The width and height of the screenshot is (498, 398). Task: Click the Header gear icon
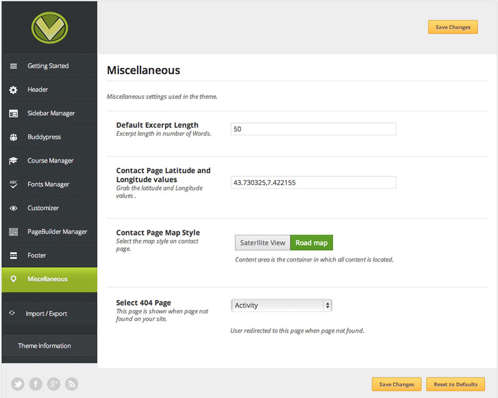13,90
